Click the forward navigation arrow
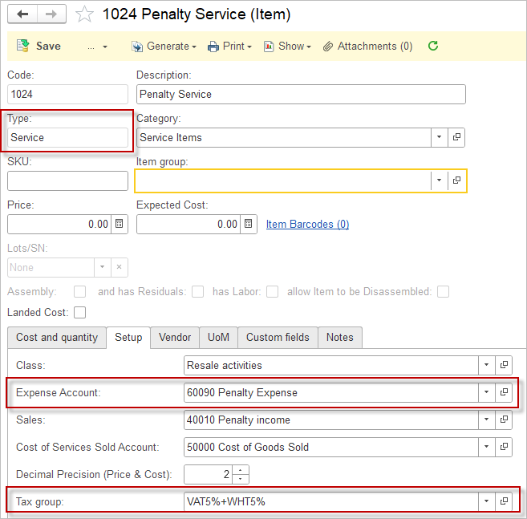 click(51, 14)
